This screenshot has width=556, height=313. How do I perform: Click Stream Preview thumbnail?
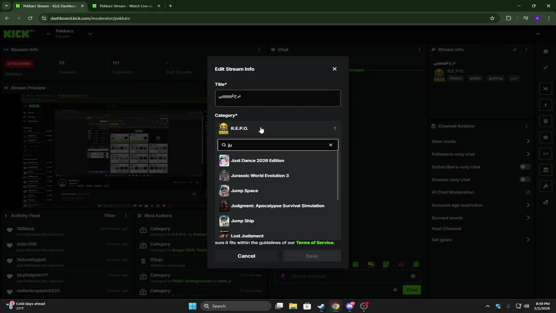pos(115,151)
